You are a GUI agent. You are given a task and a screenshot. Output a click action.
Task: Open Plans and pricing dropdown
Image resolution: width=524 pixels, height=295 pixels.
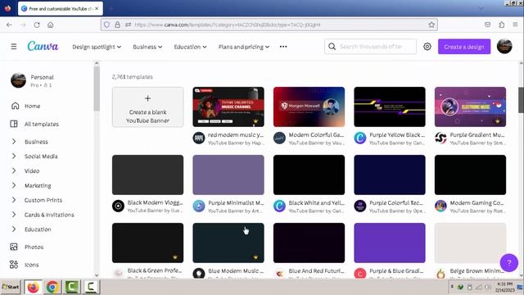pos(244,47)
